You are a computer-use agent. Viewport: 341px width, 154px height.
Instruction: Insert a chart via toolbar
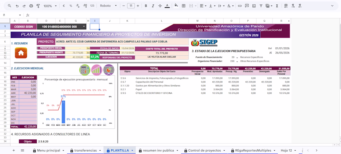click(254, 6)
